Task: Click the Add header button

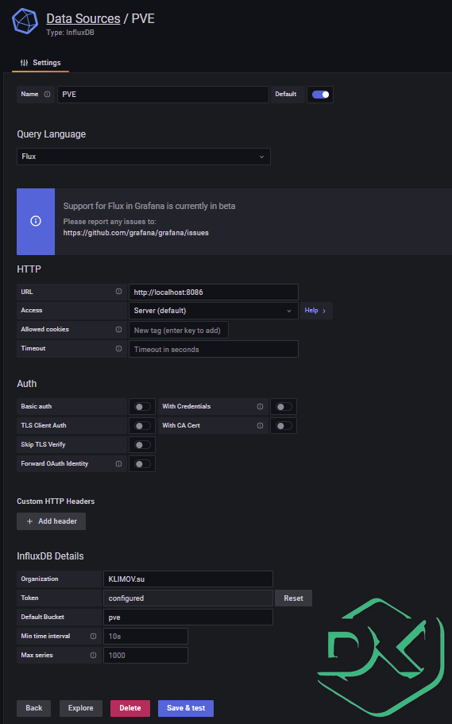Action: (x=52, y=521)
